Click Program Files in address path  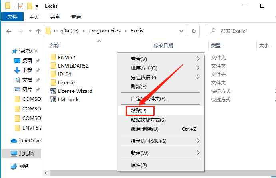click(x=105, y=31)
